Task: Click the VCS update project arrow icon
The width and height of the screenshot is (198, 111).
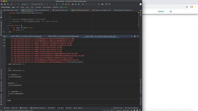Action: 86,4
